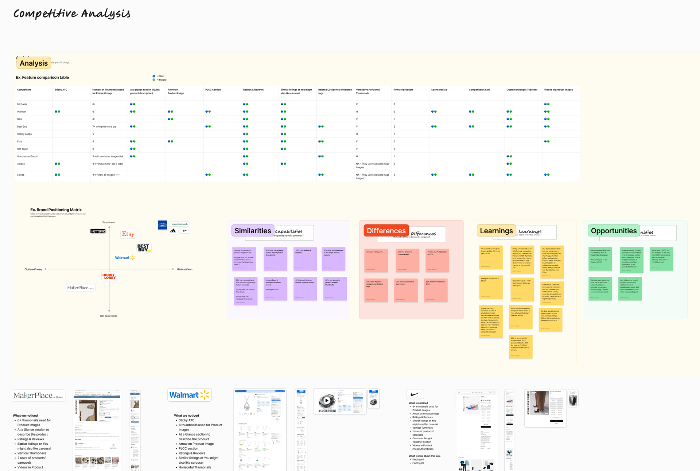Select the yellow 'Ratings & Reviews are a MUST' sticky
The width and height of the screenshot is (700, 471).
click(x=491, y=287)
